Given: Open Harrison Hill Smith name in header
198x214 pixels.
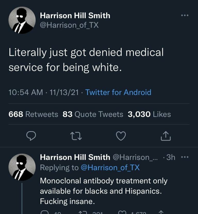Looking at the screenshot, I should (x=75, y=16).
